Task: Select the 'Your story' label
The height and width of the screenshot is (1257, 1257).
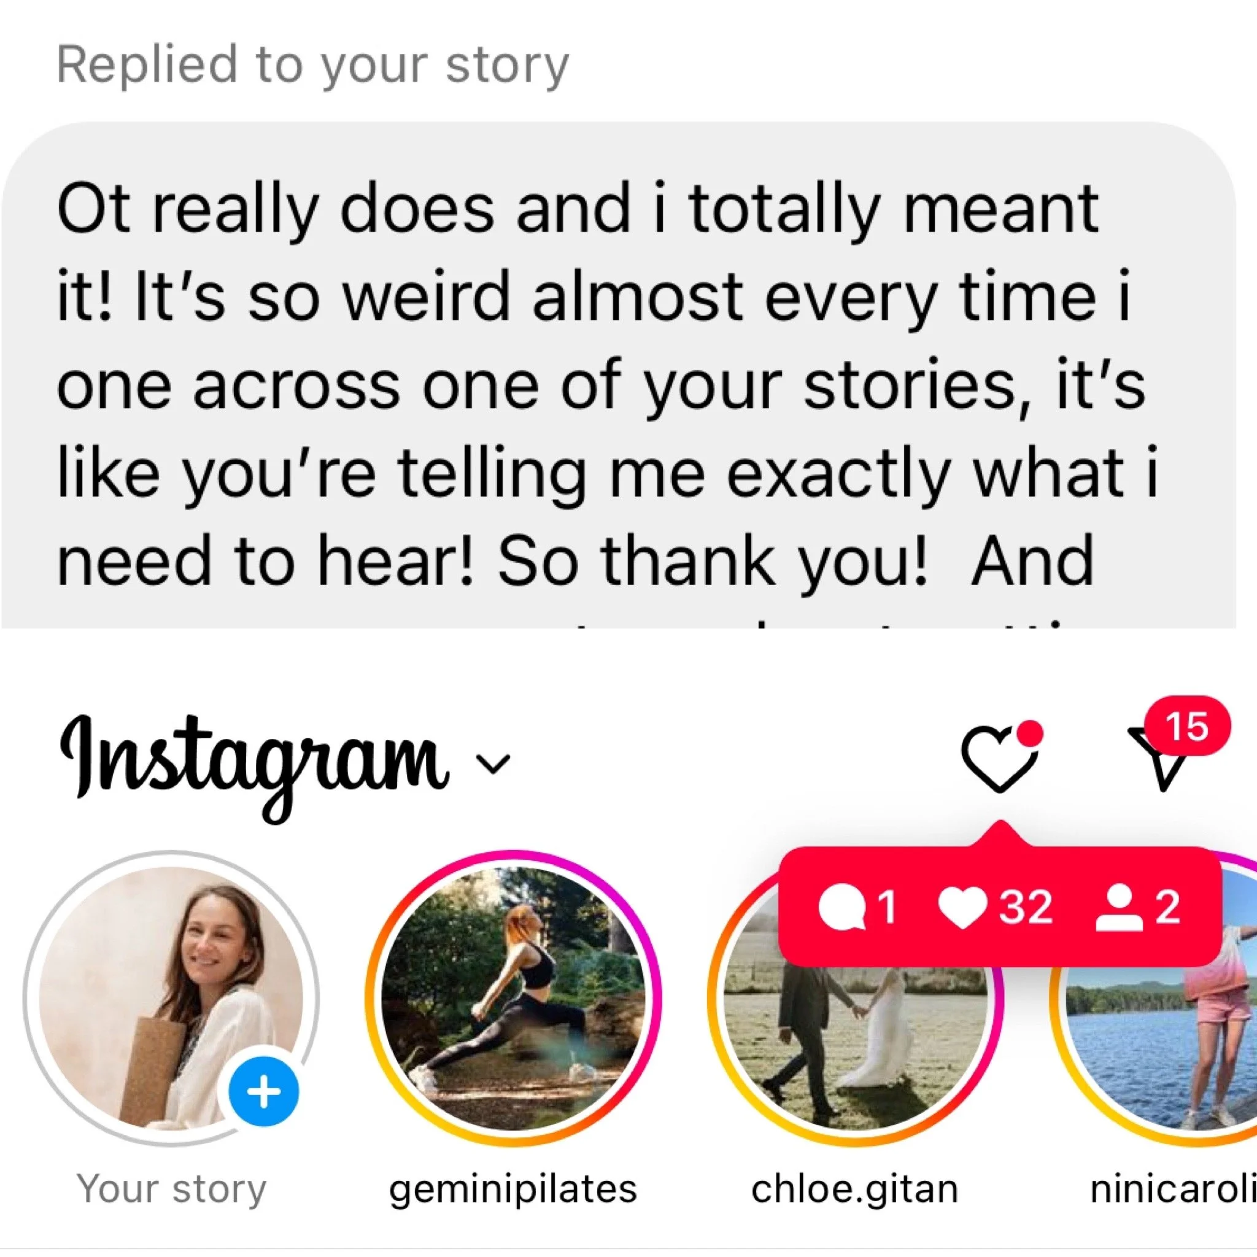Action: (172, 1189)
